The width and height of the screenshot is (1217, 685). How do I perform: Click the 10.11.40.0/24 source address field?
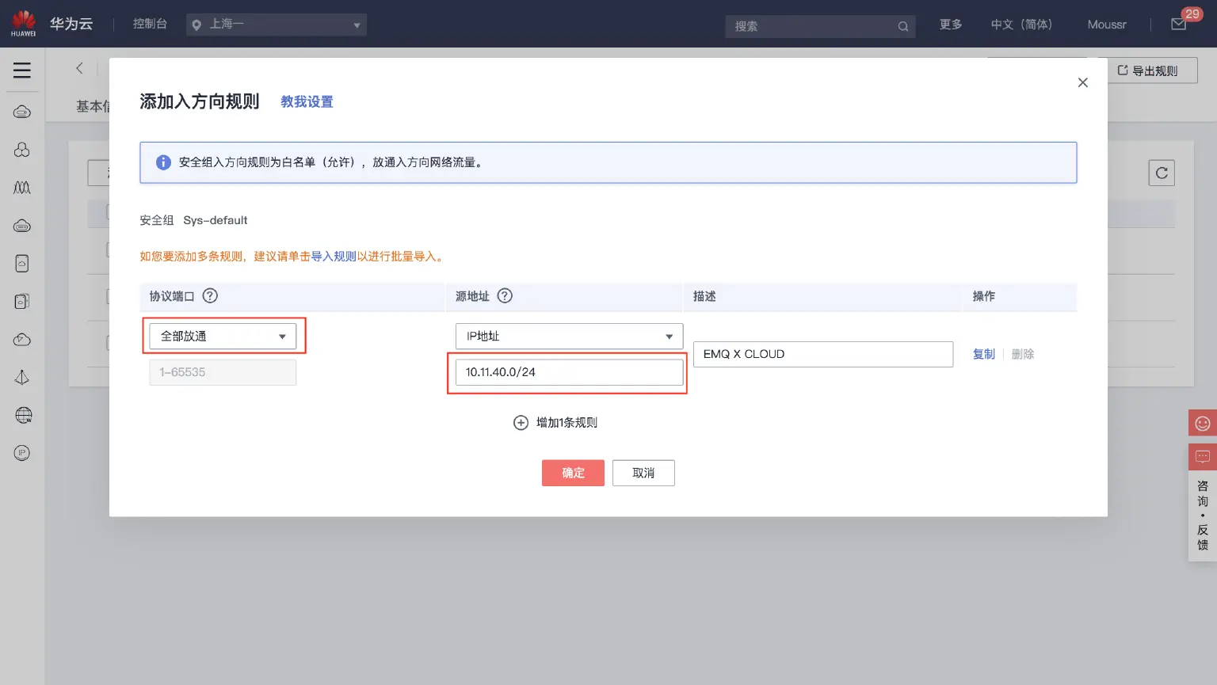(x=569, y=372)
